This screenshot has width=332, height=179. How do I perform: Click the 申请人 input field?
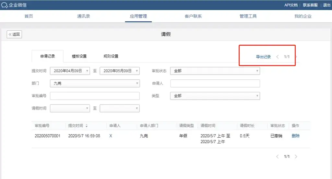point(215,84)
